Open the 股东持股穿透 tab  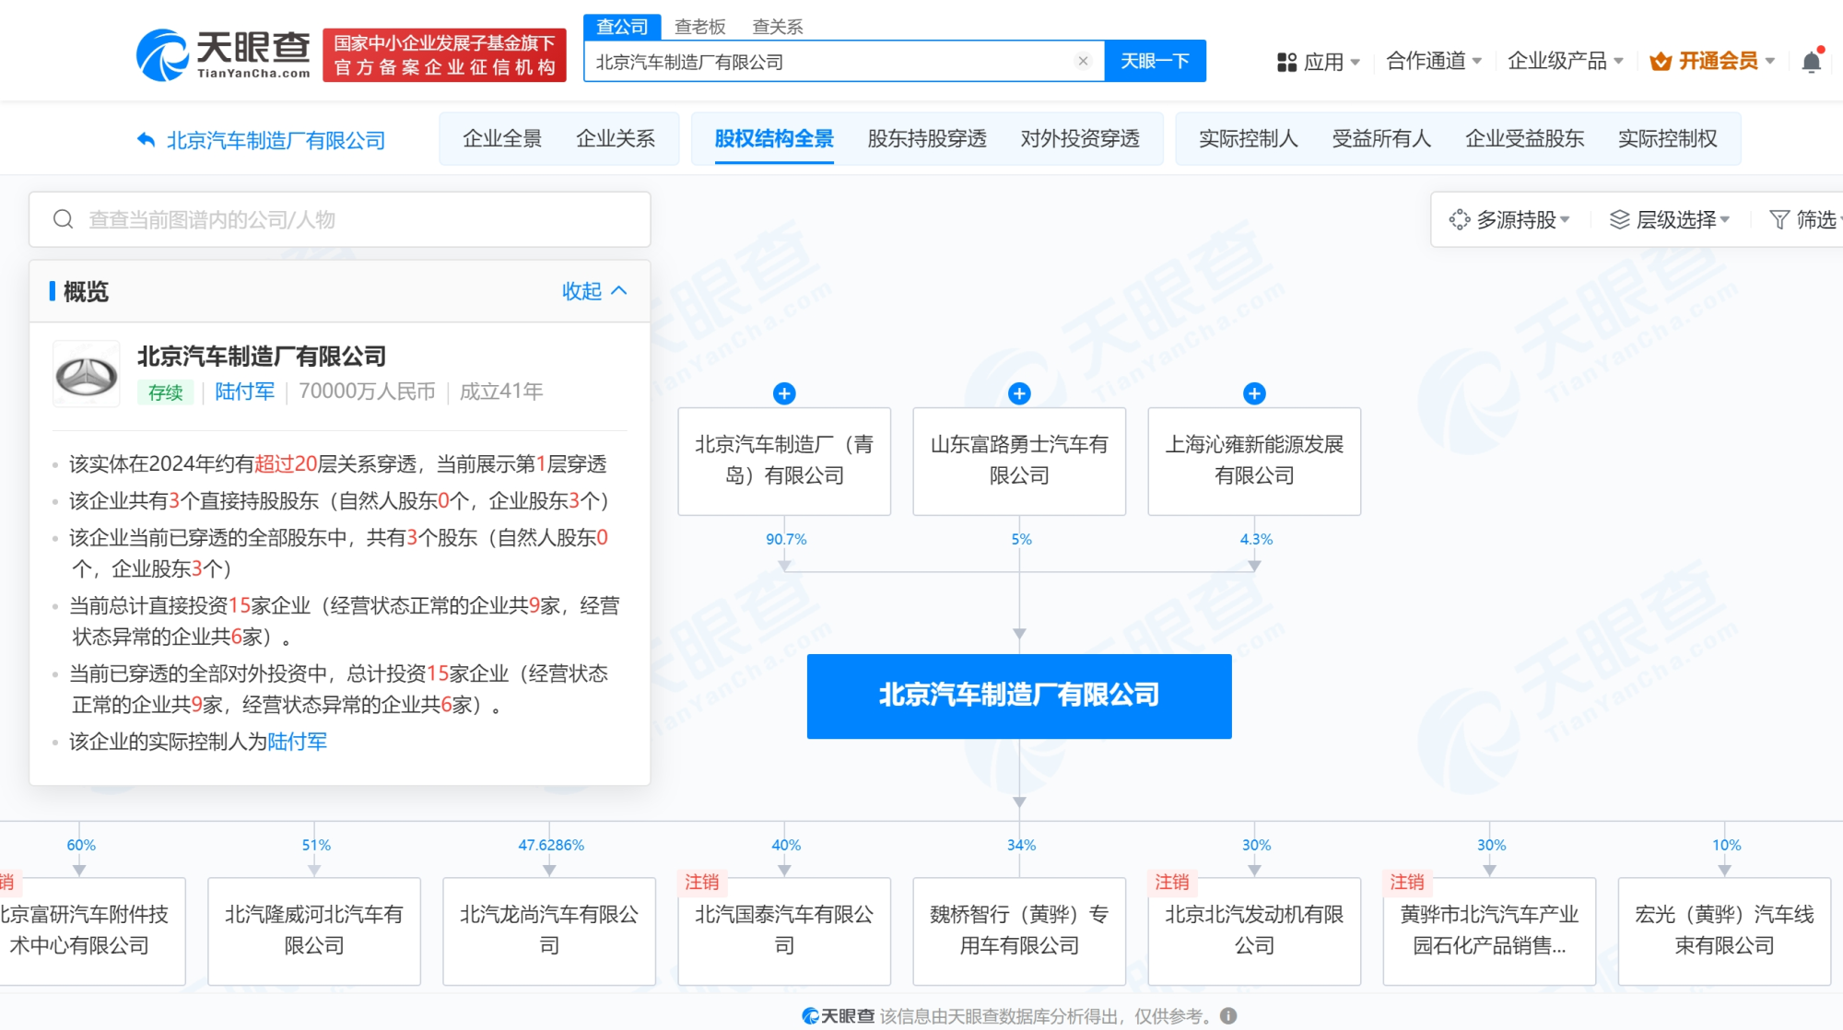(927, 139)
